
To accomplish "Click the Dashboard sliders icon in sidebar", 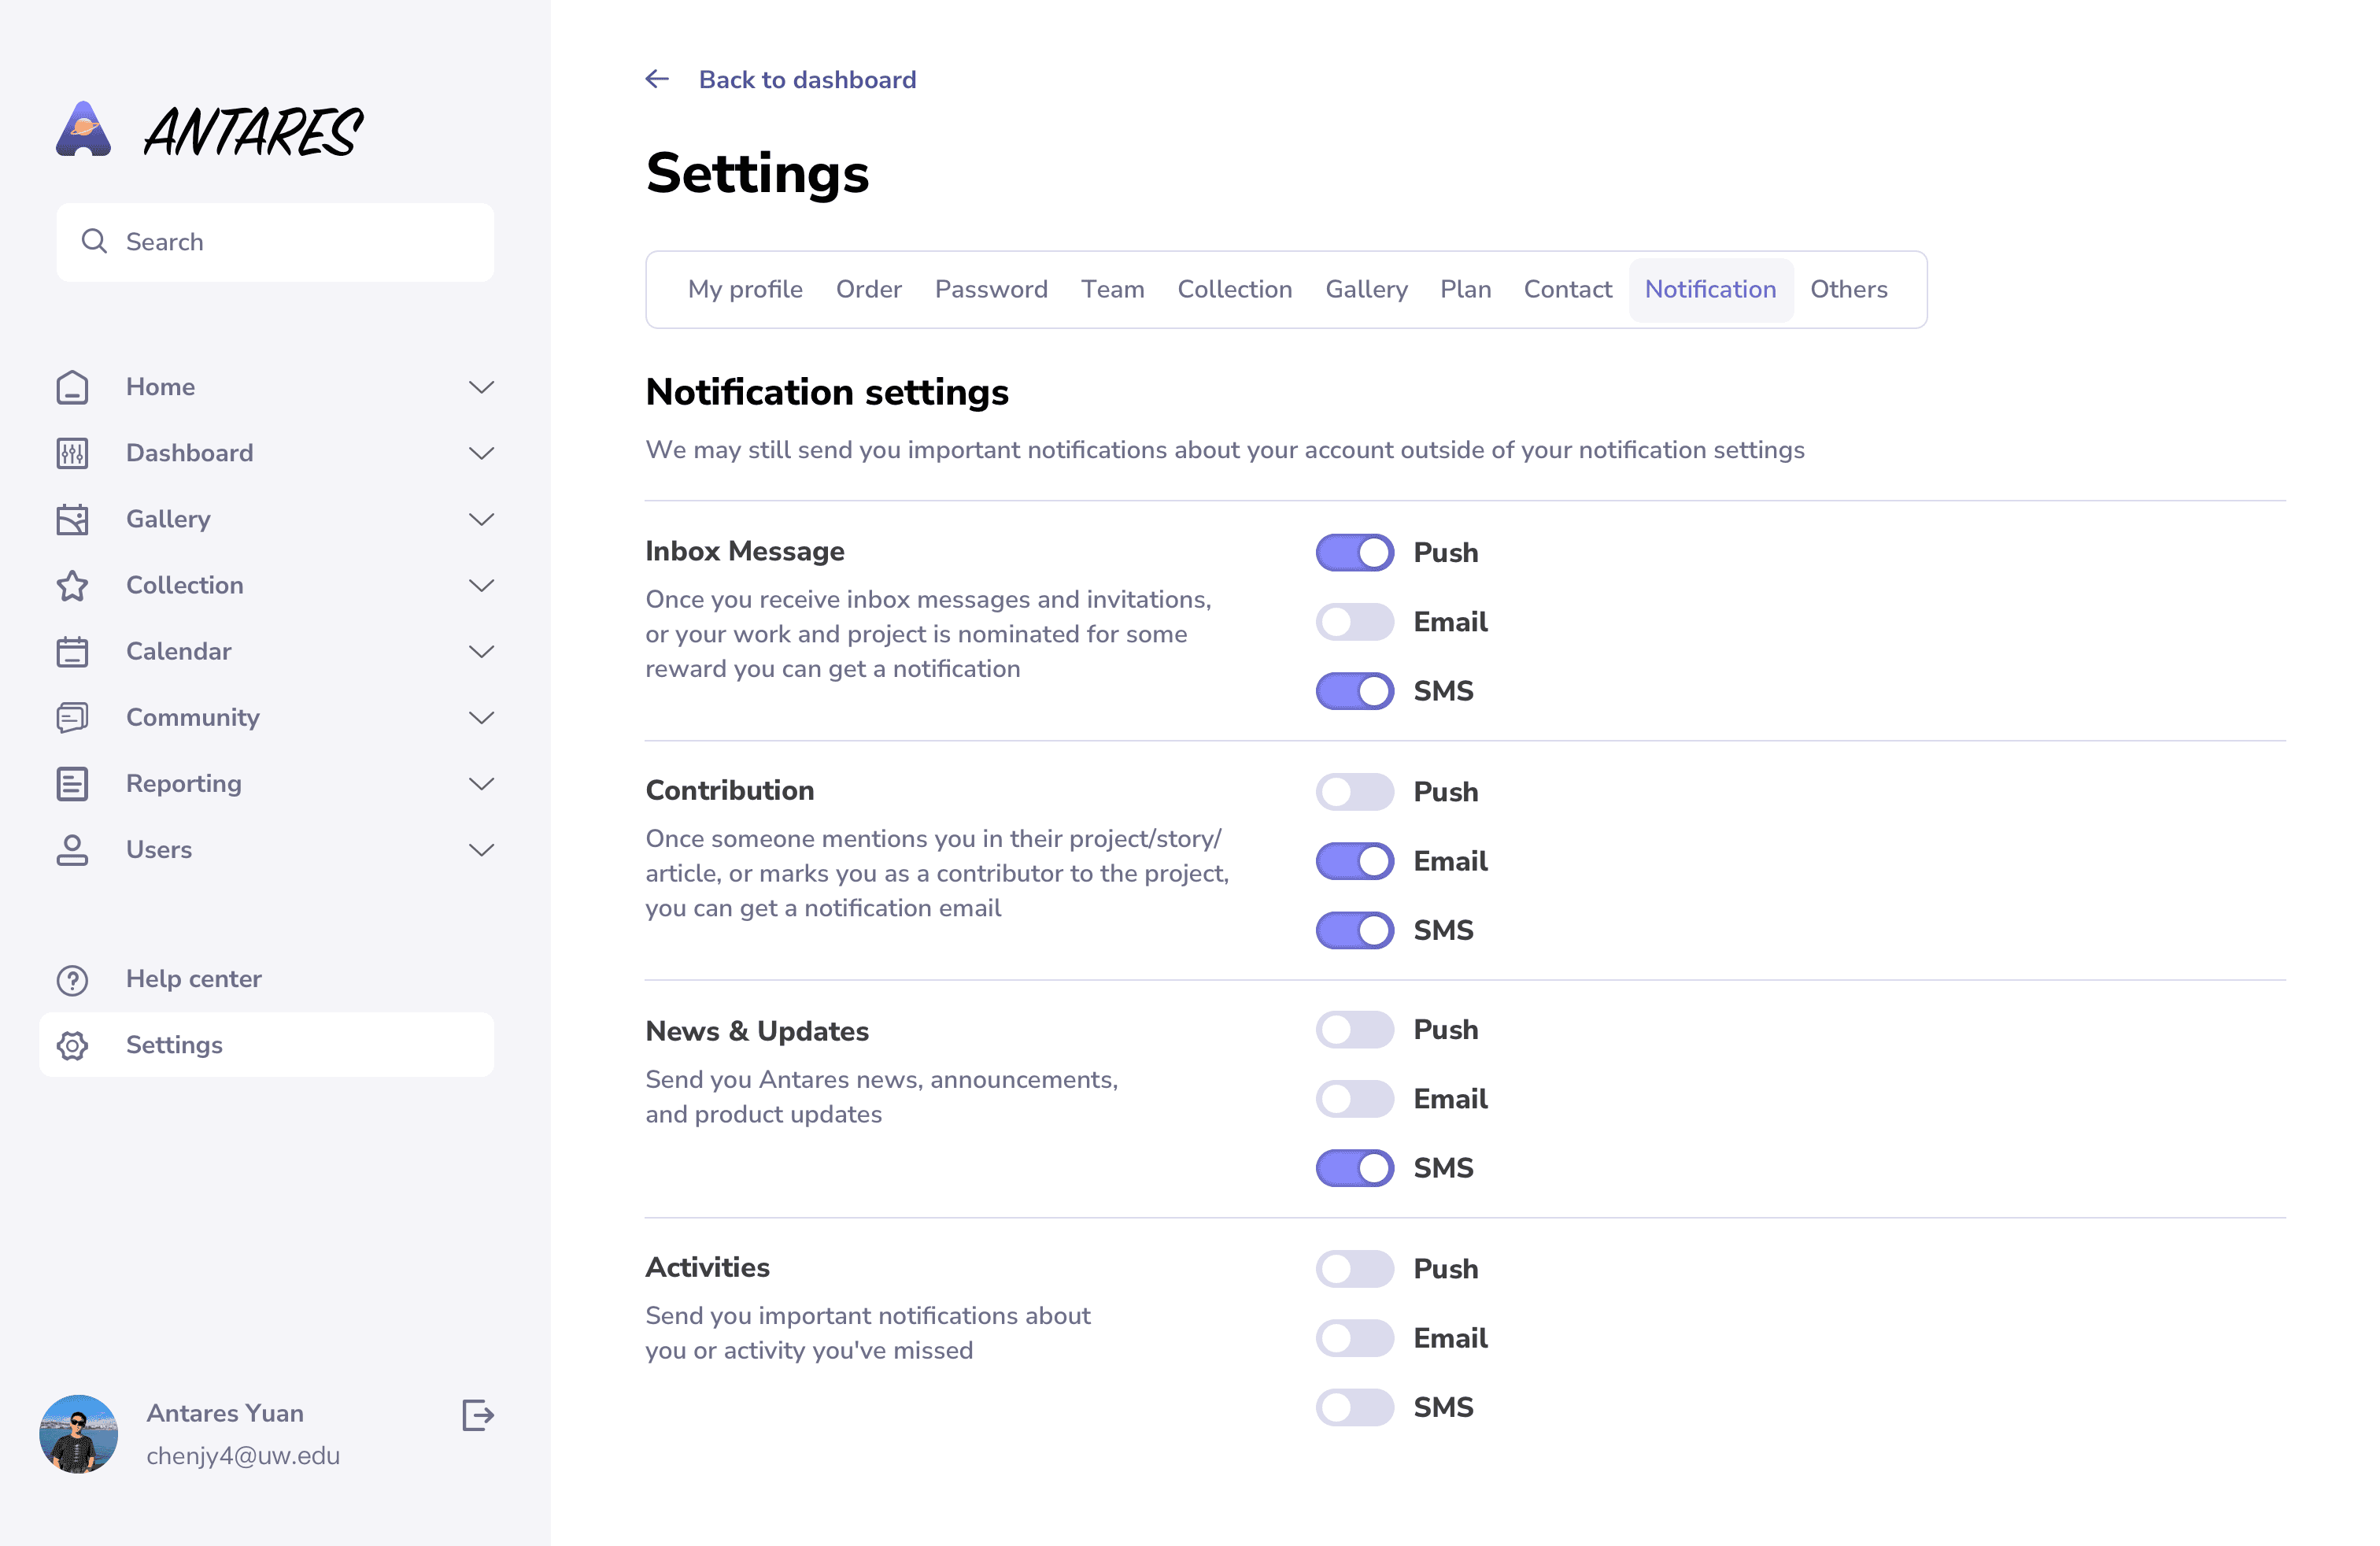I will [x=72, y=453].
